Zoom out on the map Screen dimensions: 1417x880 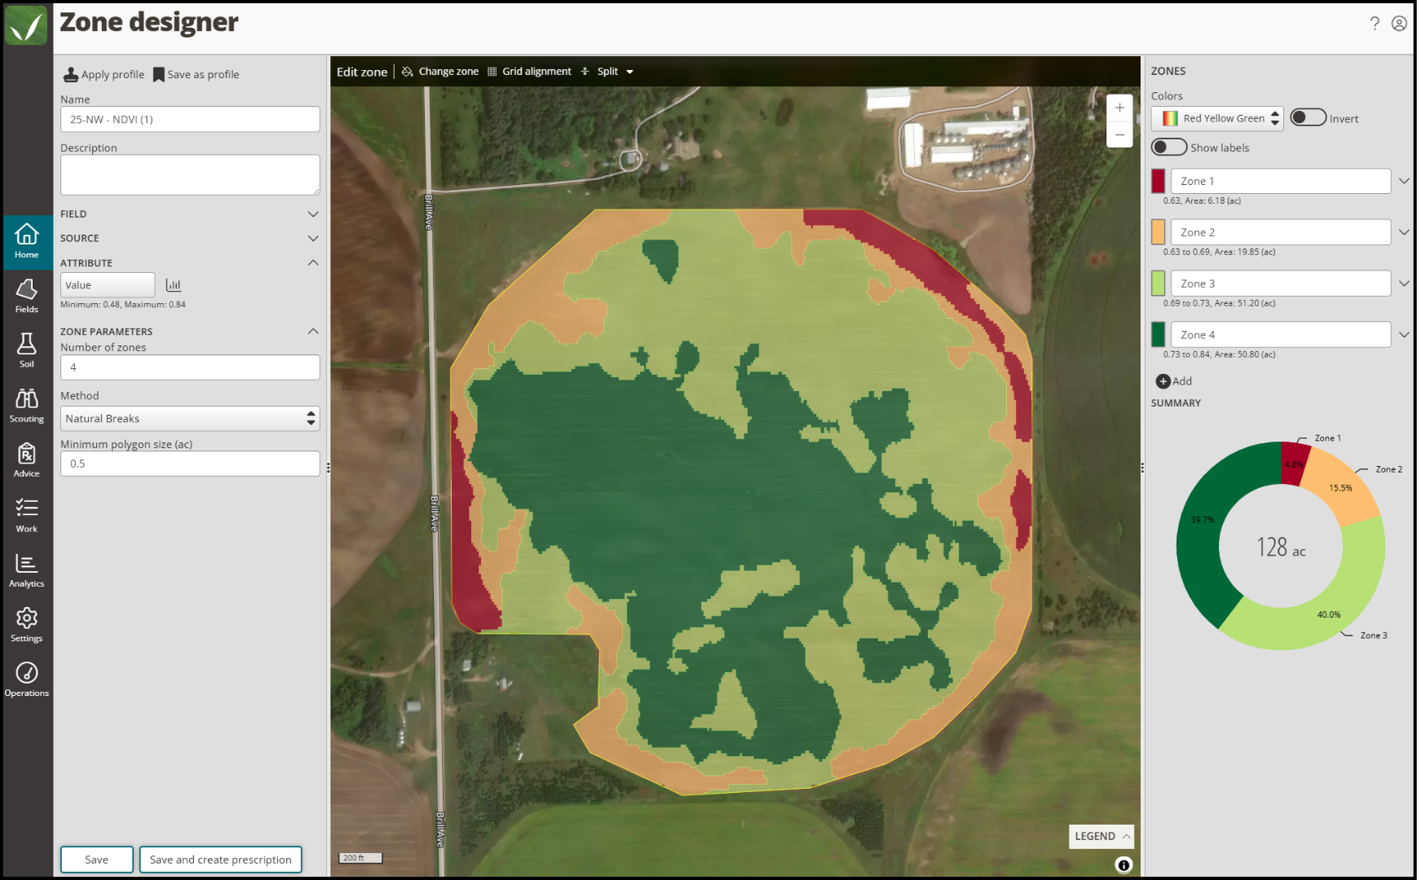[x=1119, y=134]
